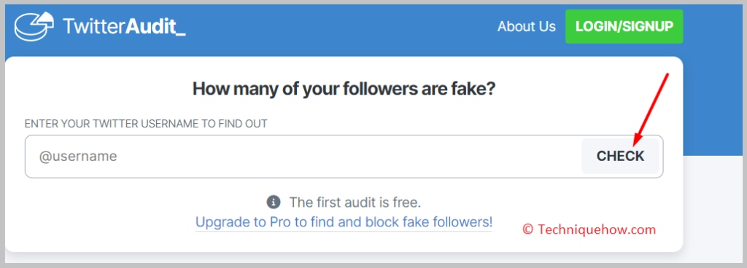Image resolution: width=747 pixels, height=268 pixels.
Task: Click "The first audit is free." text
Action: tap(355, 202)
